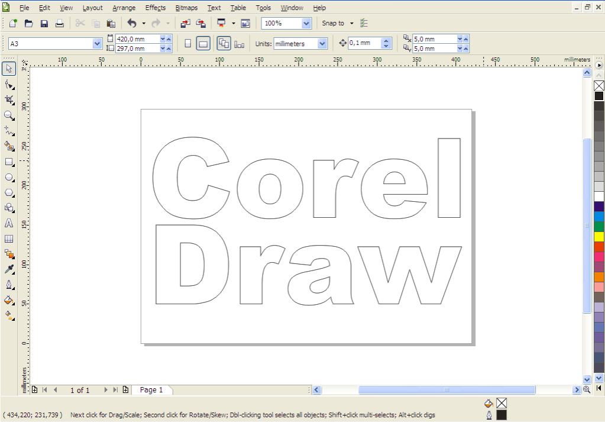Select the Text tool
The width and height of the screenshot is (605, 422).
(x=9, y=223)
